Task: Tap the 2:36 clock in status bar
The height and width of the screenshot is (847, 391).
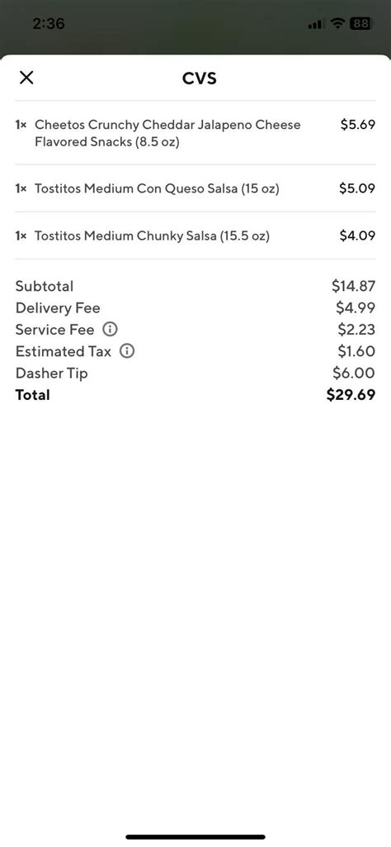Action: coord(49,24)
